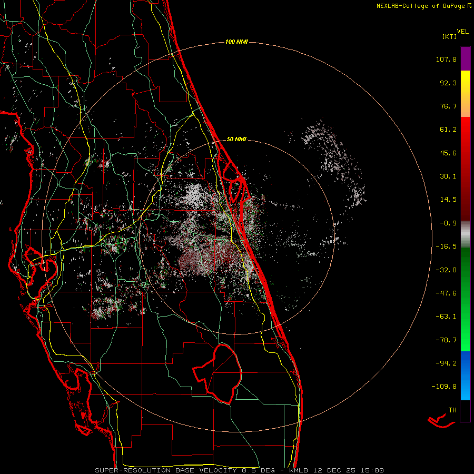The height and width of the screenshot is (474, 474).
Task: Click the TH label beside the color bar
Action: [x=452, y=410]
